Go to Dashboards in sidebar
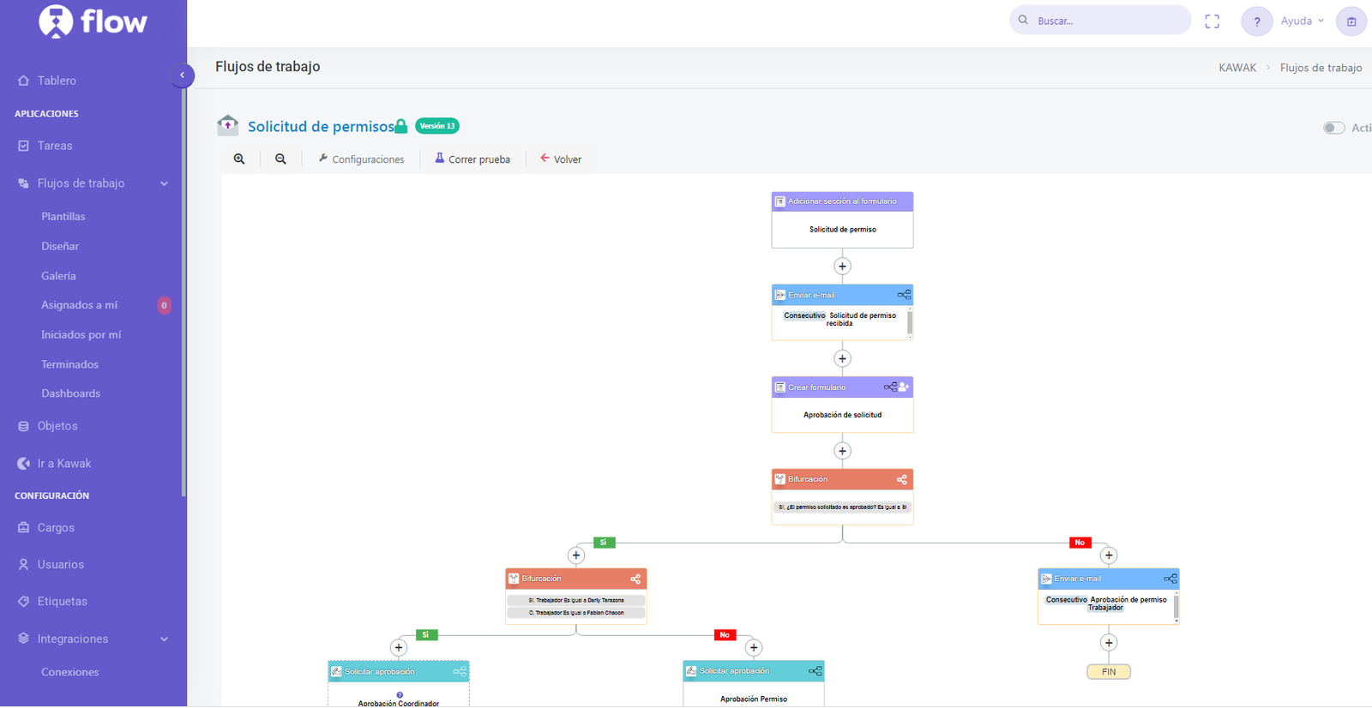This screenshot has height=708, width=1372. [x=70, y=393]
